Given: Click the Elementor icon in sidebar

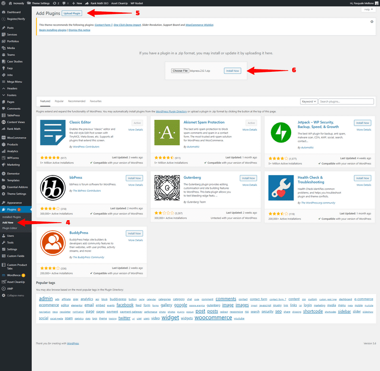Looking at the screenshot, I should click(x=3, y=174).
